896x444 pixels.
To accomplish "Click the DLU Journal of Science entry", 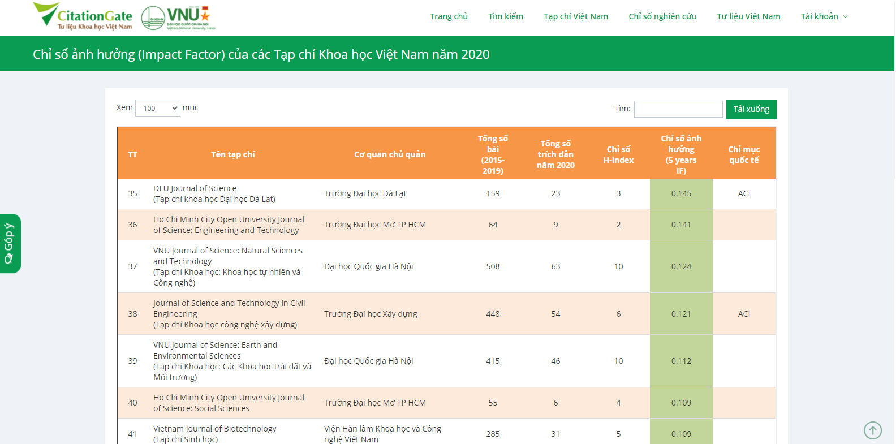I will 195,188.
